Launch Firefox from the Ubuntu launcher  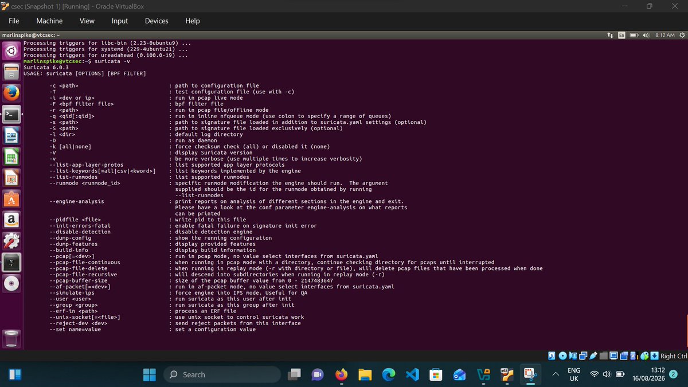(x=12, y=93)
